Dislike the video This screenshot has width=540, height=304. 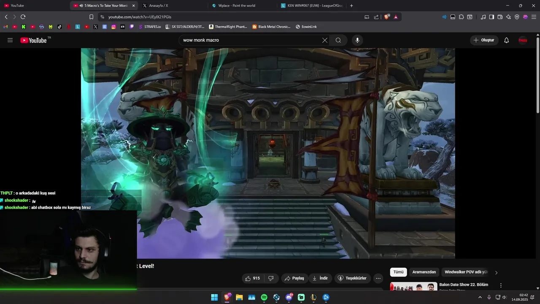point(271,278)
